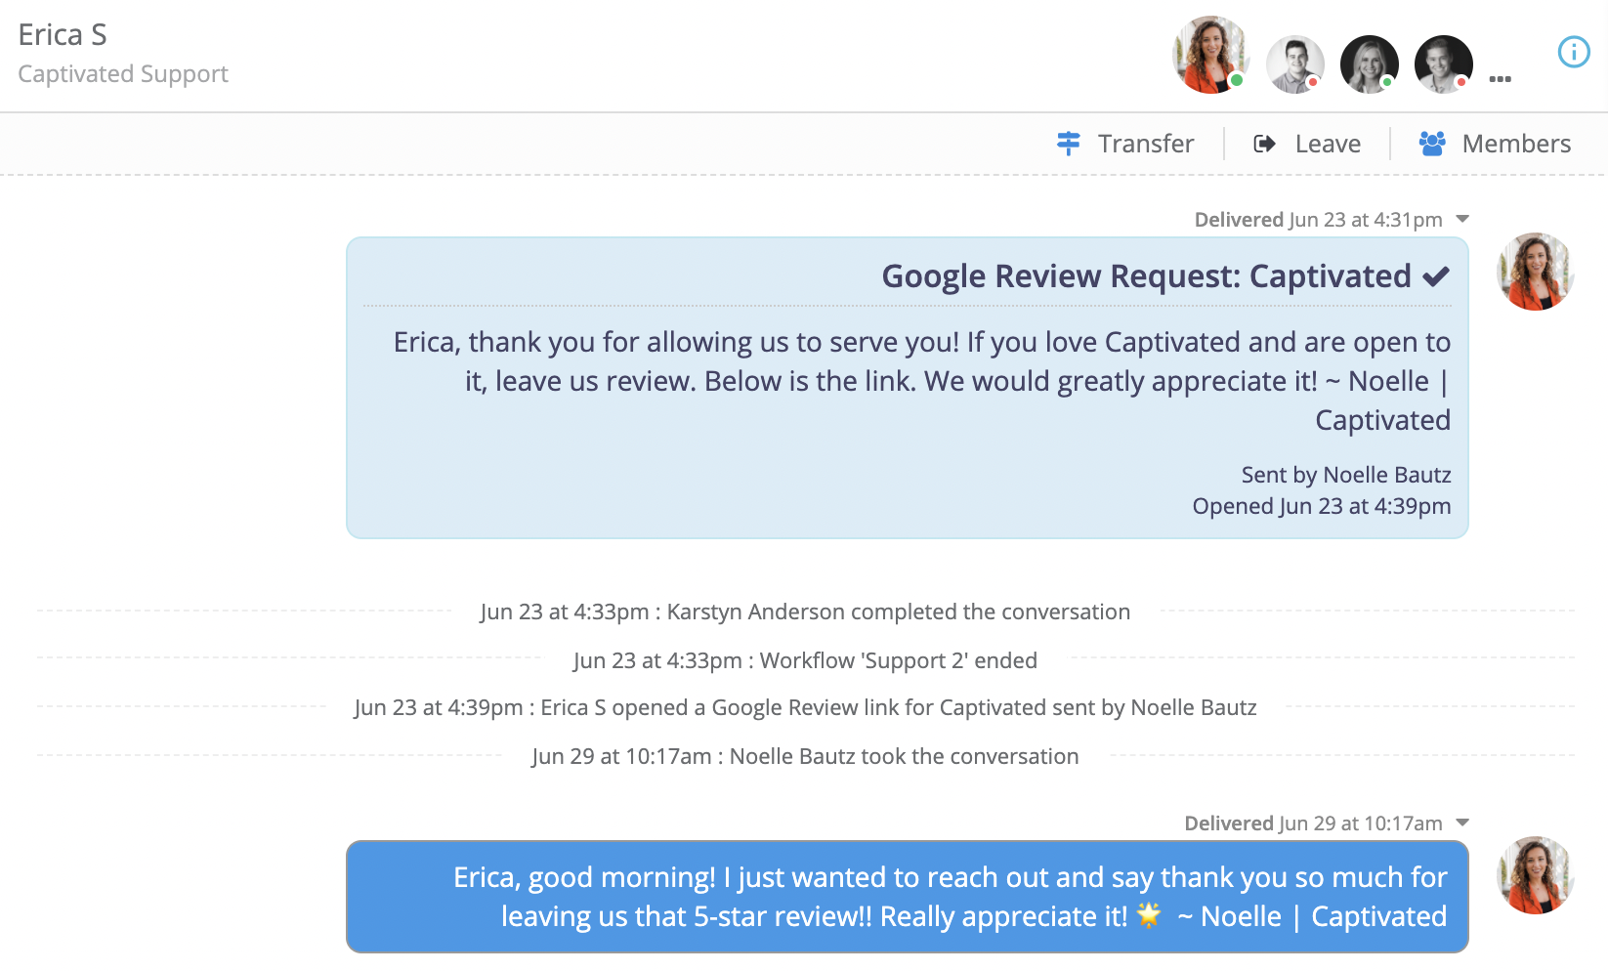Open the ellipsis to show more team members

[x=1501, y=81]
